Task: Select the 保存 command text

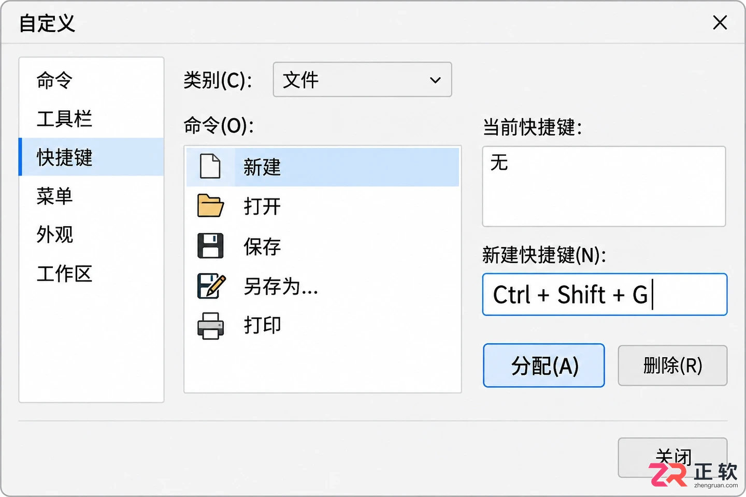Action: click(262, 246)
